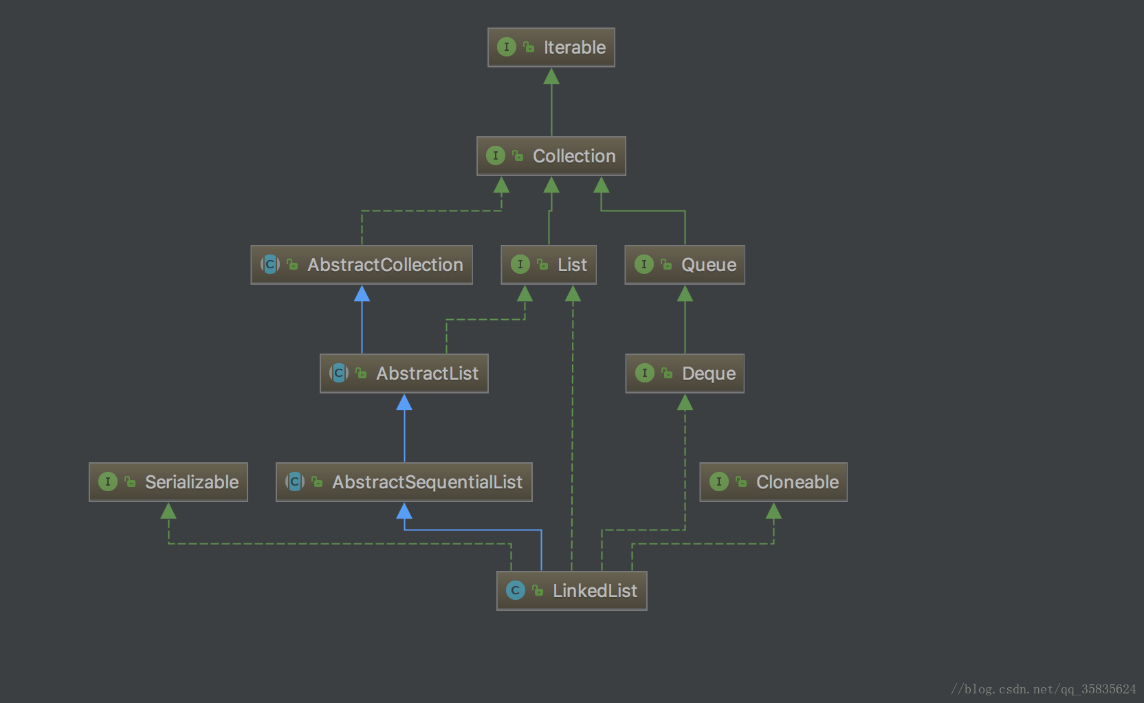Select the Queue label text
The image size is (1144, 703).
709,265
